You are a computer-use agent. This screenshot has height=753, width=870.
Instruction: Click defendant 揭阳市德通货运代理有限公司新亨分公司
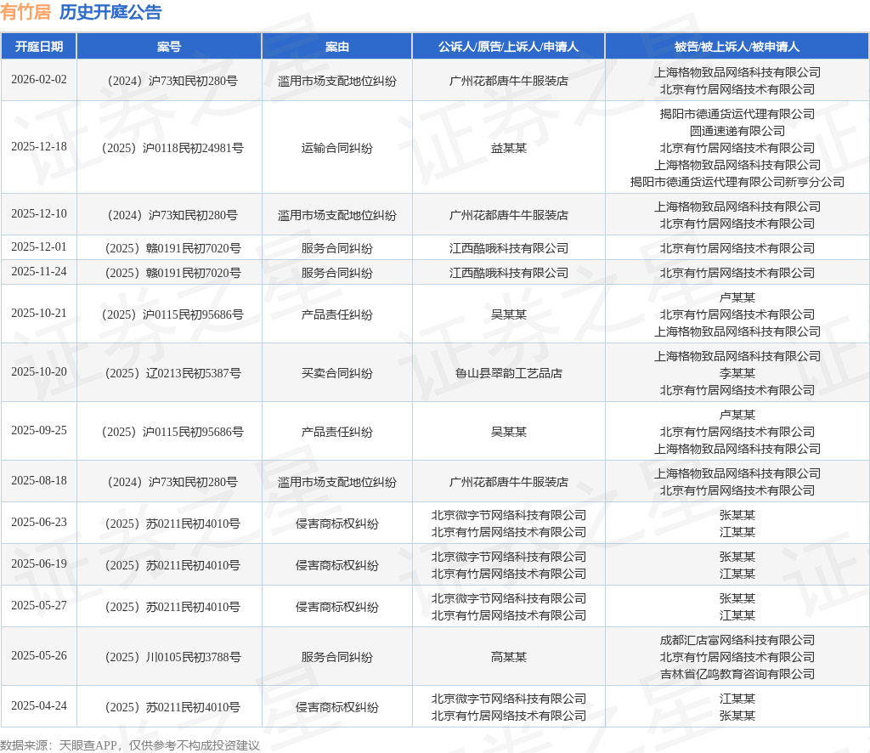click(x=737, y=182)
